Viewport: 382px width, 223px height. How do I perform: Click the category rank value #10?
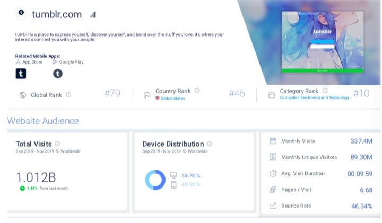(361, 93)
